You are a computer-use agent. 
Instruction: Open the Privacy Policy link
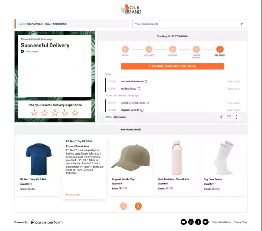click(241, 222)
